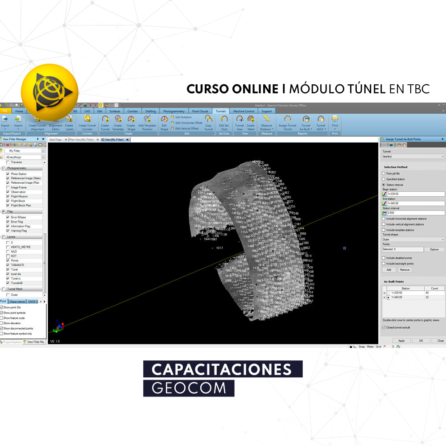Enable Include horizontal alignment stations
Screen dimensions: 446x446
383,219
